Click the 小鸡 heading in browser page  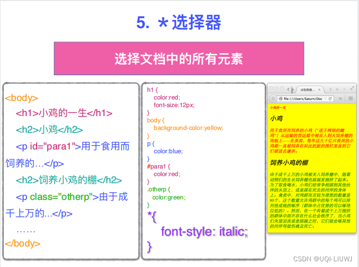[276, 119]
